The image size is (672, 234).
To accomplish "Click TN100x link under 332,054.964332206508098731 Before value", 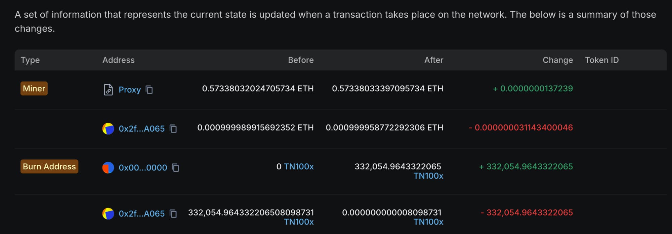I will coord(299,222).
